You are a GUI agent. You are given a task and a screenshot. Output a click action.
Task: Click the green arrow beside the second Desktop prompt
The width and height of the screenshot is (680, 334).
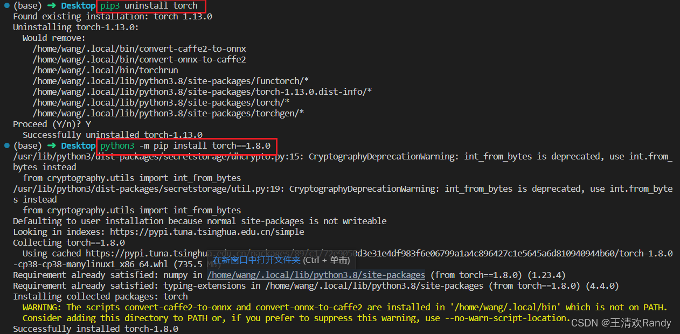click(51, 145)
